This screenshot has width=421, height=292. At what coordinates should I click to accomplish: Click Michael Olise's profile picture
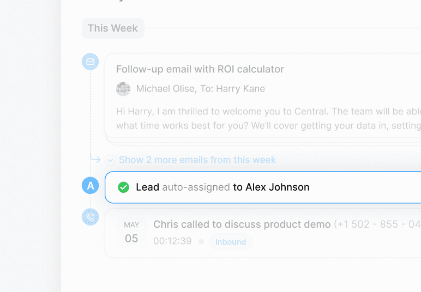point(123,89)
